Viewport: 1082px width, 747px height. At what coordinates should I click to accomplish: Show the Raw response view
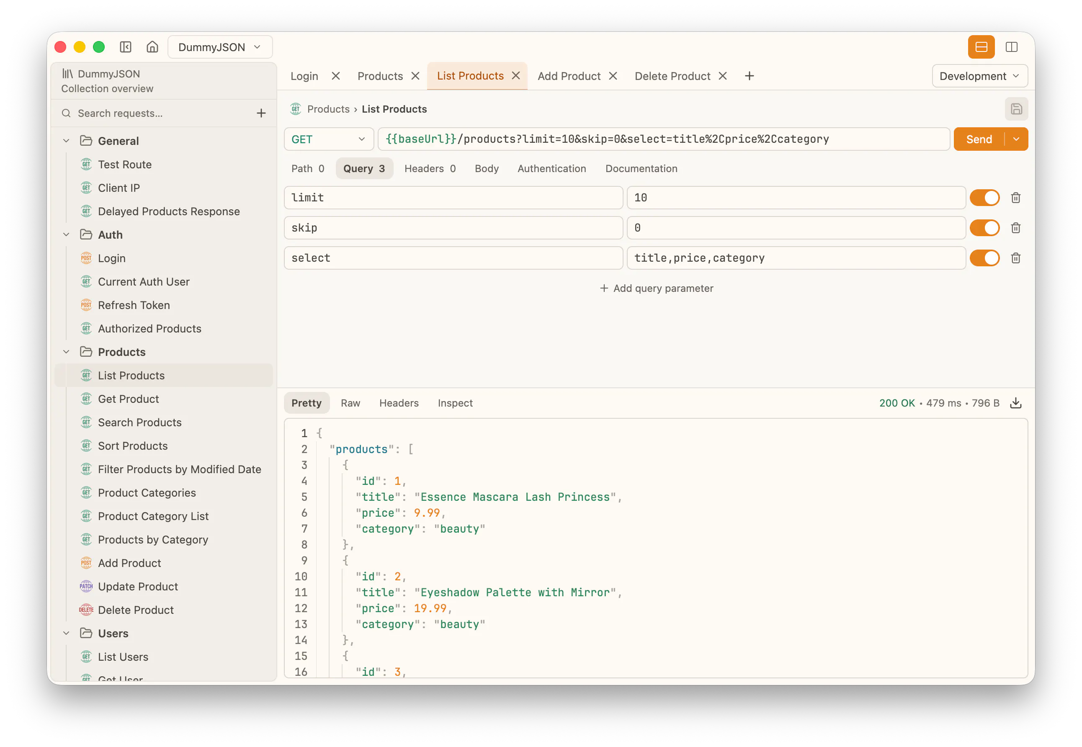point(350,403)
